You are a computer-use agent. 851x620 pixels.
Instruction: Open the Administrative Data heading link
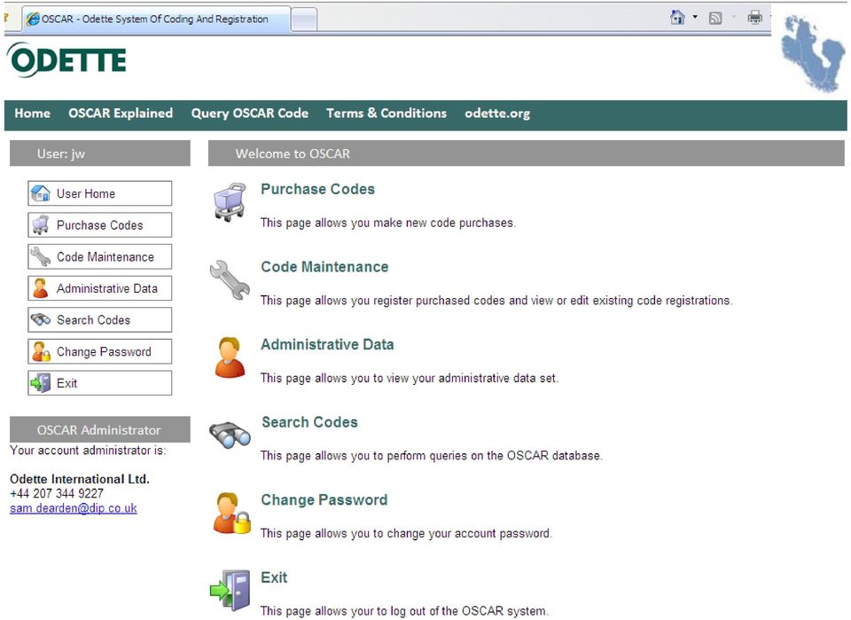coord(327,344)
